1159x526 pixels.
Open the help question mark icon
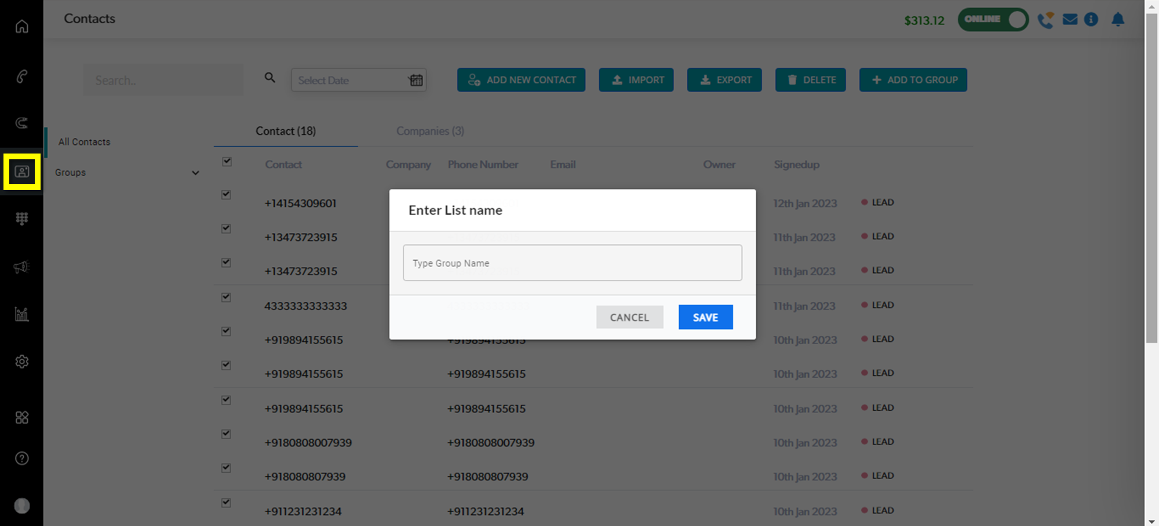click(x=21, y=458)
